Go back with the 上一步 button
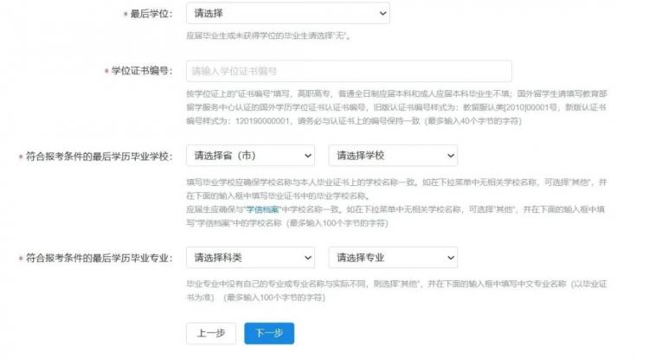 (210, 333)
